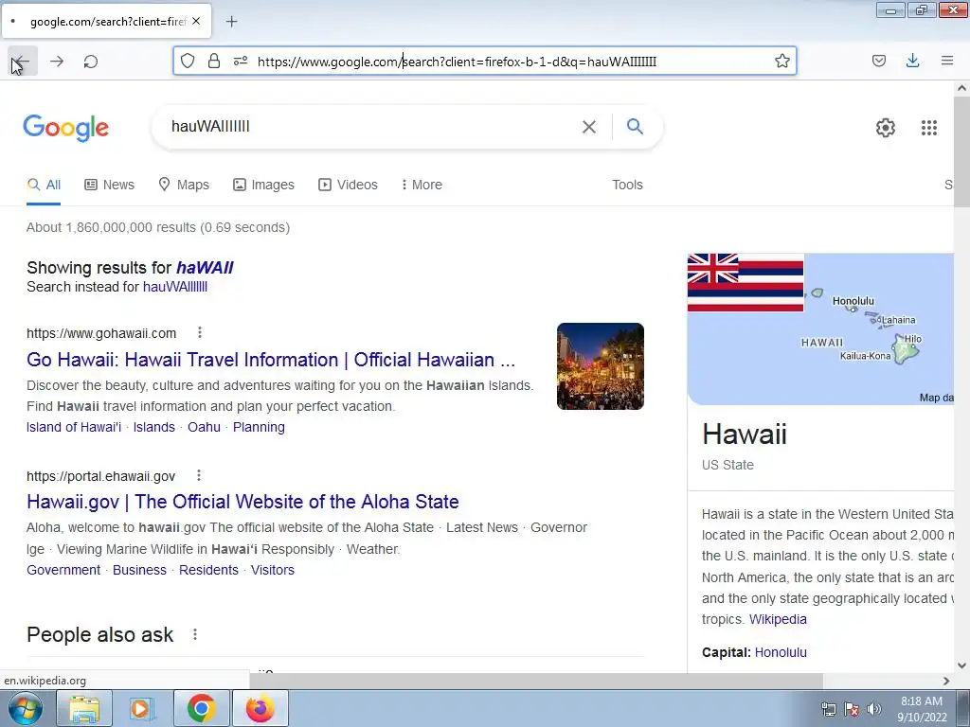970x727 pixels.
Task: Search instead for hauWAIIIIIII
Action: point(175,287)
